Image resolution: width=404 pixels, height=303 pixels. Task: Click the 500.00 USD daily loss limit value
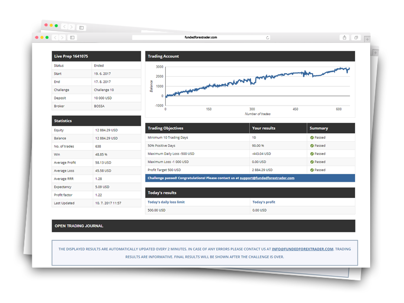pyautogui.click(x=157, y=210)
